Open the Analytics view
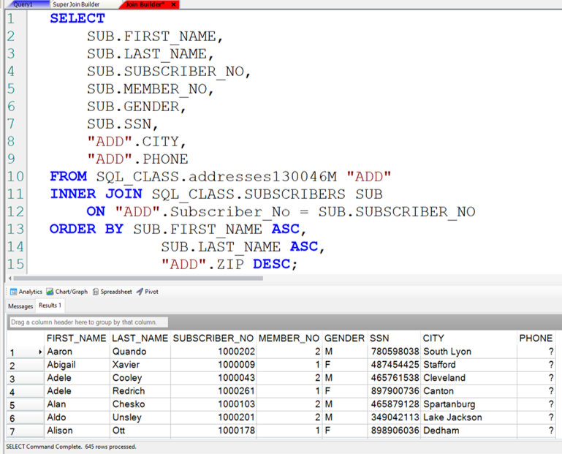 pos(26,292)
